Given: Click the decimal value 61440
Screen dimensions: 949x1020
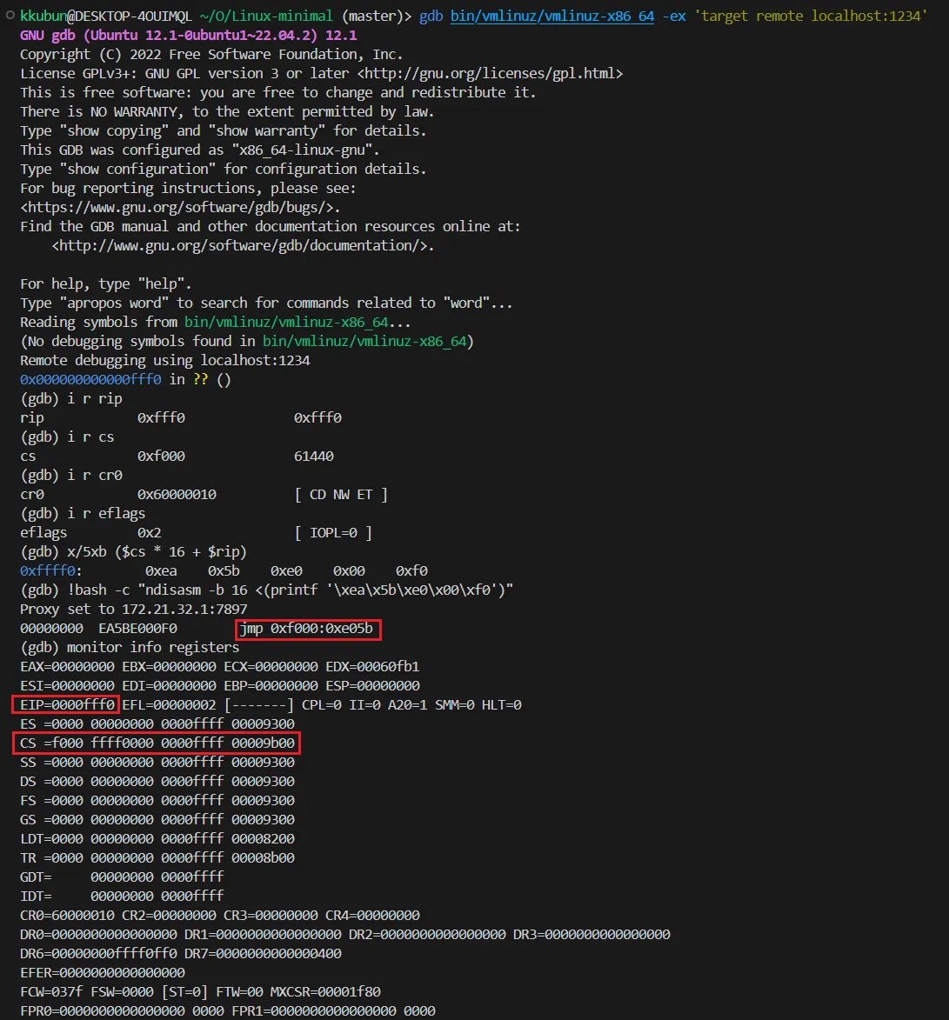Looking at the screenshot, I should [x=314, y=457].
